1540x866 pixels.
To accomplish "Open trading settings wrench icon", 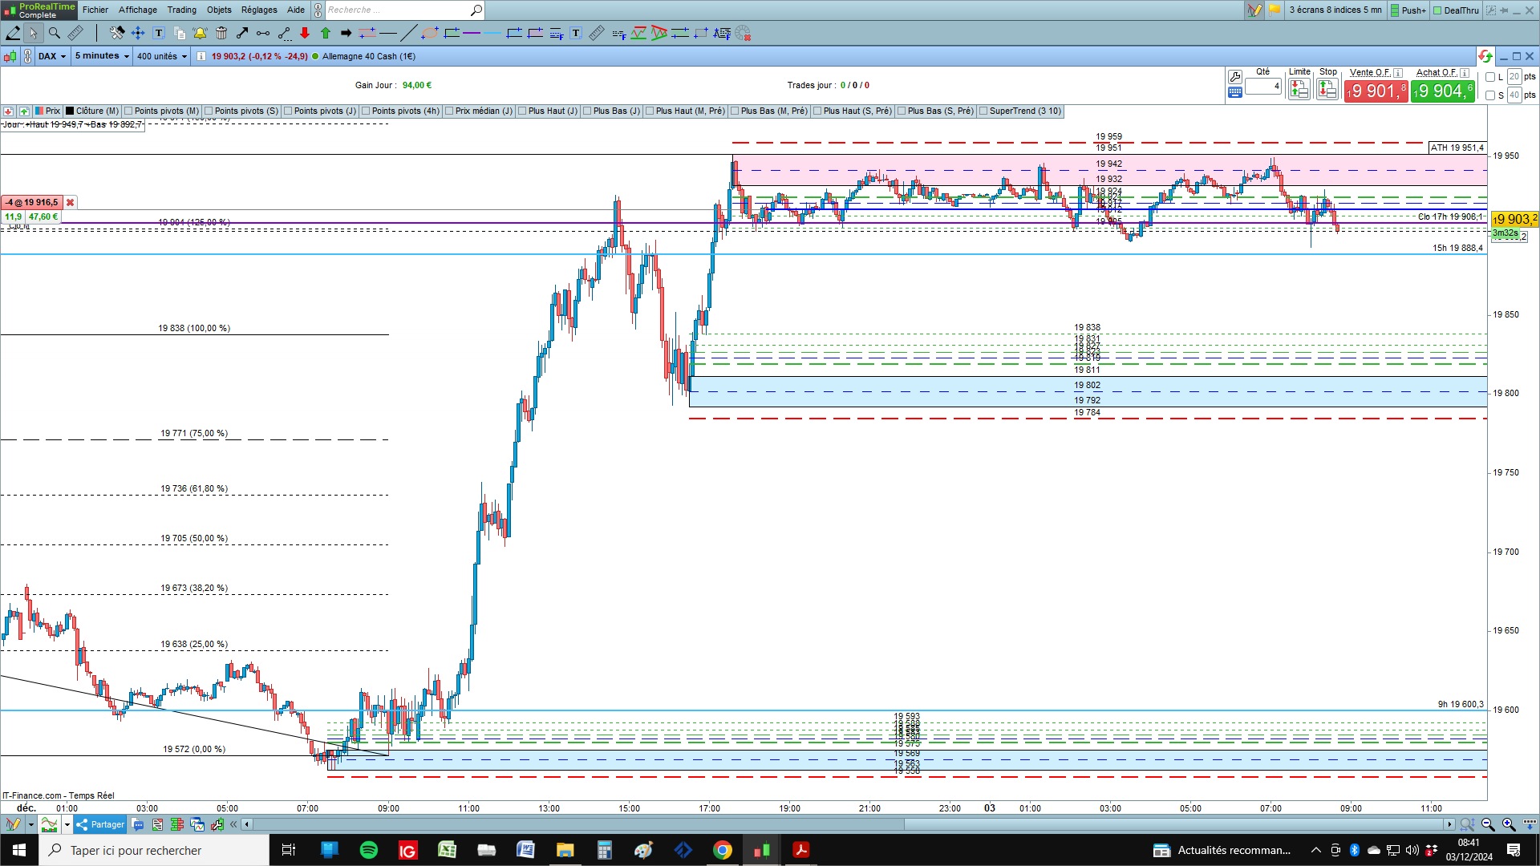I will click(1235, 76).
